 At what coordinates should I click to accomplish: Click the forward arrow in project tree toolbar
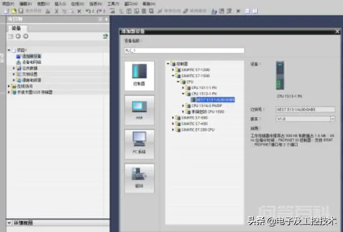[26, 36]
